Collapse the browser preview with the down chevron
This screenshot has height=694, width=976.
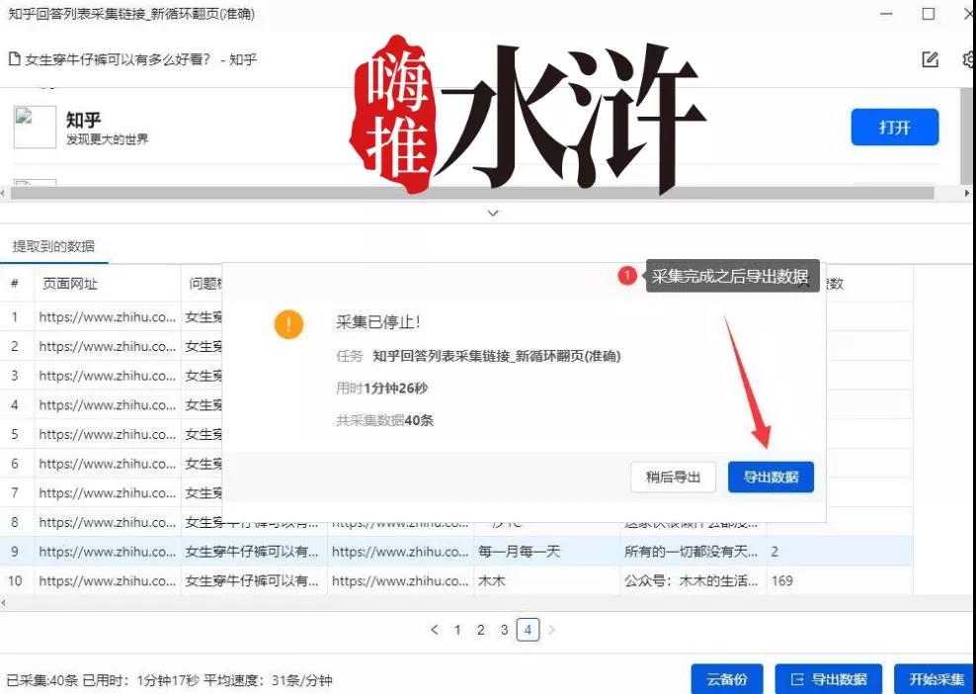coord(493,214)
